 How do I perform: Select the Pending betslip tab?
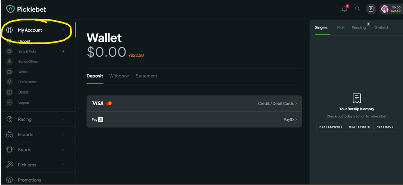click(359, 28)
